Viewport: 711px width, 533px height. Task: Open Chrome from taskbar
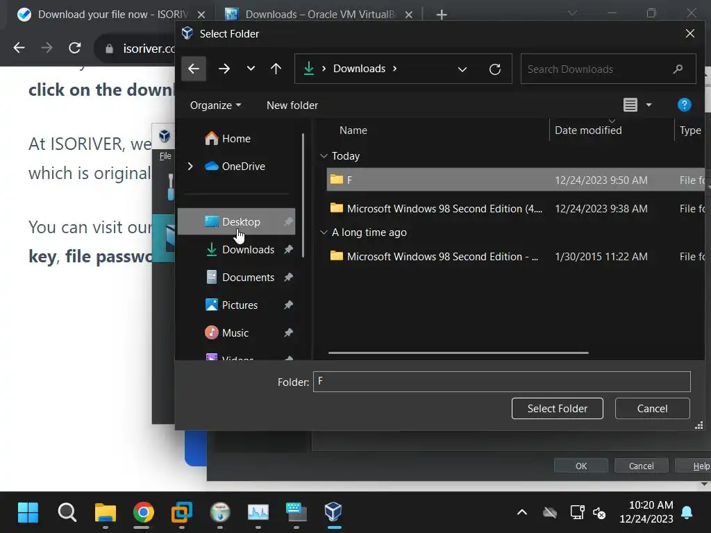(143, 513)
